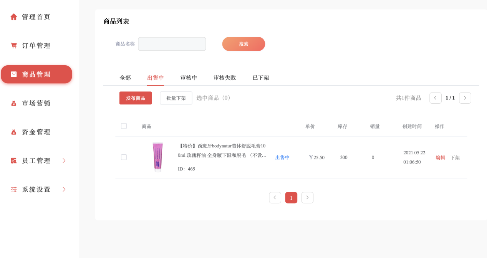Go to 订单管理 menu item
Screen dimensions: 487x258
tap(36, 46)
